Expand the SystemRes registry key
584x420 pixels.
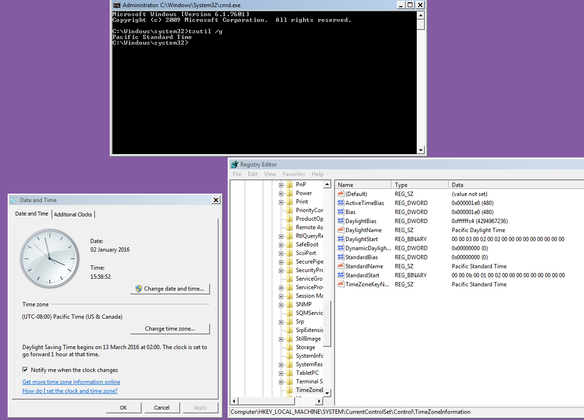click(281, 364)
